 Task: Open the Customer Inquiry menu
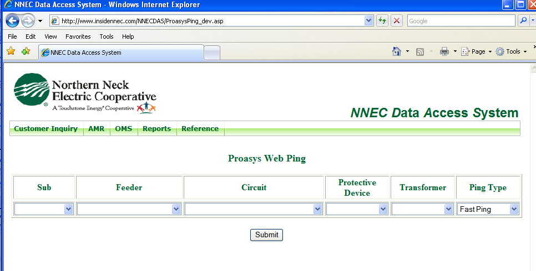pyautogui.click(x=46, y=129)
